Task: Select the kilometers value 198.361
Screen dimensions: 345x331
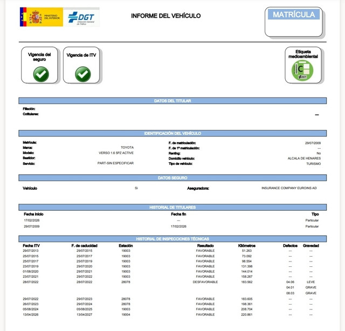Action: pyautogui.click(x=247, y=304)
